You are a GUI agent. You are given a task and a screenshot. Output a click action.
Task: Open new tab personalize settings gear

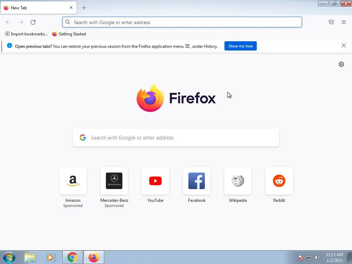click(341, 64)
